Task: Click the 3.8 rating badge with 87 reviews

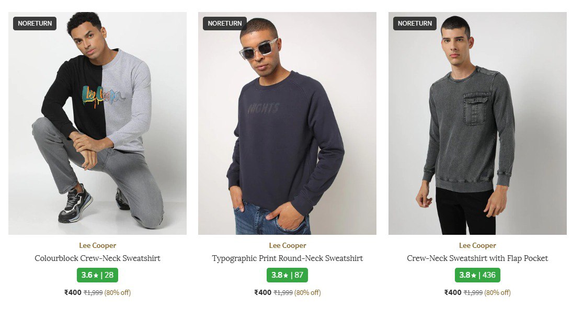Action: point(287,275)
